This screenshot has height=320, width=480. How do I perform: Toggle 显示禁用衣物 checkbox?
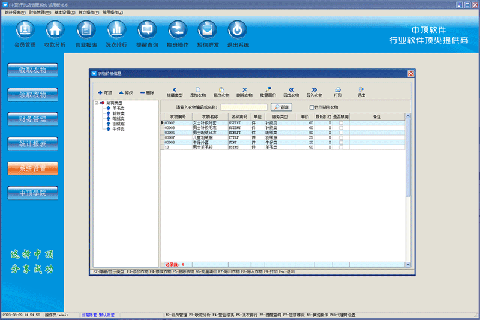(311, 107)
